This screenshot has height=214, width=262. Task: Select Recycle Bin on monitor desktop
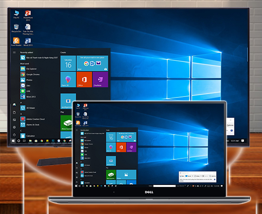[x=16, y=28]
